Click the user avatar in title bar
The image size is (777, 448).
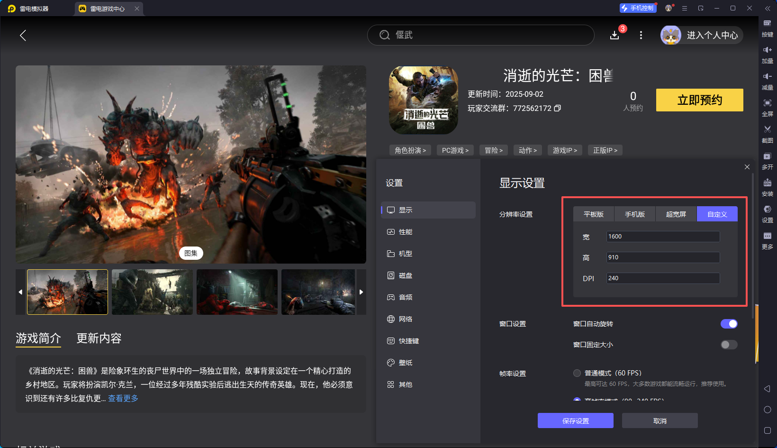pyautogui.click(x=669, y=8)
